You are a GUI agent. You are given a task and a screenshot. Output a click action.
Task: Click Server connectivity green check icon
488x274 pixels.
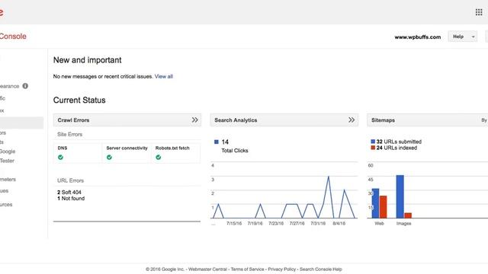[109, 158]
